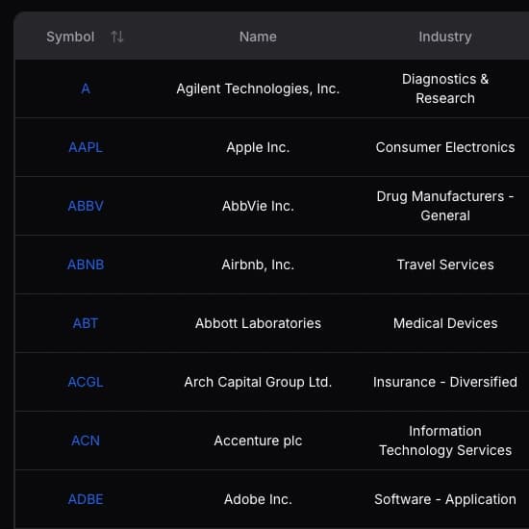Viewport: 529px width, 529px height.
Task: Click the Consumer Electronics industry cell
Action: click(x=445, y=147)
